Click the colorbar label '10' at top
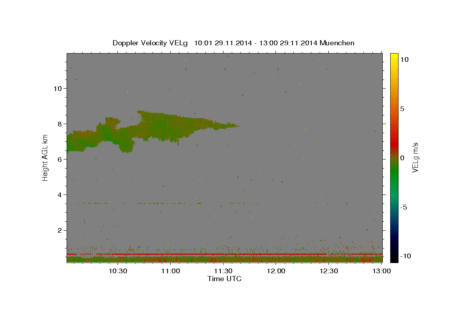Image resolution: width=473 pixels, height=315 pixels. point(404,59)
